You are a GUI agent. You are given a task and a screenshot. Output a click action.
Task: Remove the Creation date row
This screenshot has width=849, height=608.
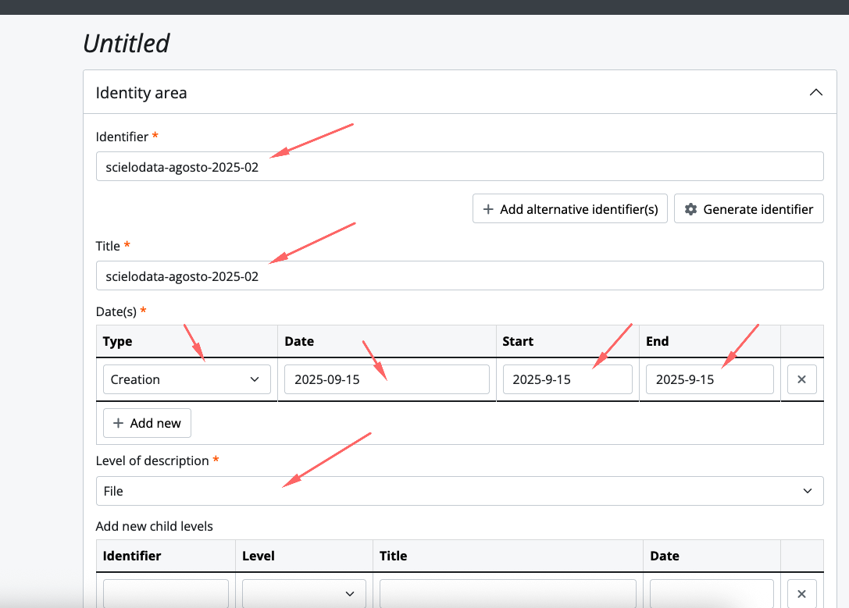point(801,379)
